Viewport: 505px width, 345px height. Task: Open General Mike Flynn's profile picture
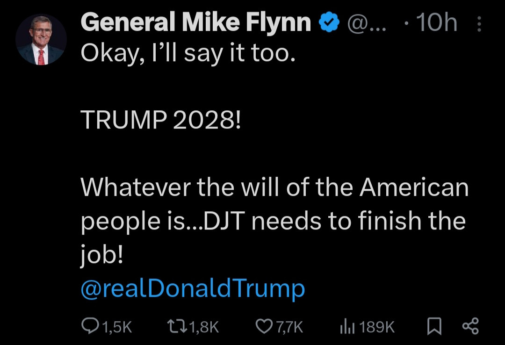pos(41,40)
